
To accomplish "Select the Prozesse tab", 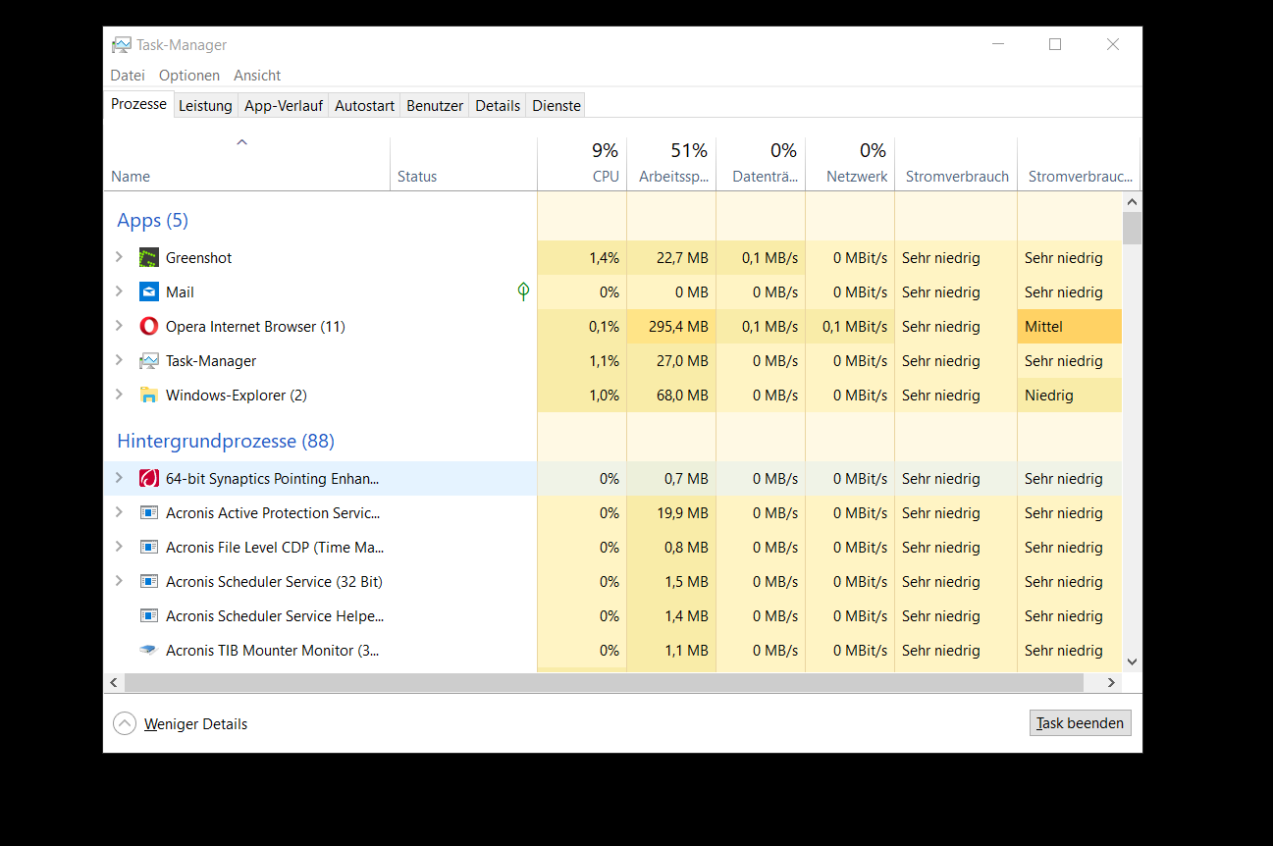I will tap(138, 104).
